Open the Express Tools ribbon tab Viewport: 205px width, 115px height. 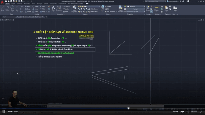[x=62, y=4]
